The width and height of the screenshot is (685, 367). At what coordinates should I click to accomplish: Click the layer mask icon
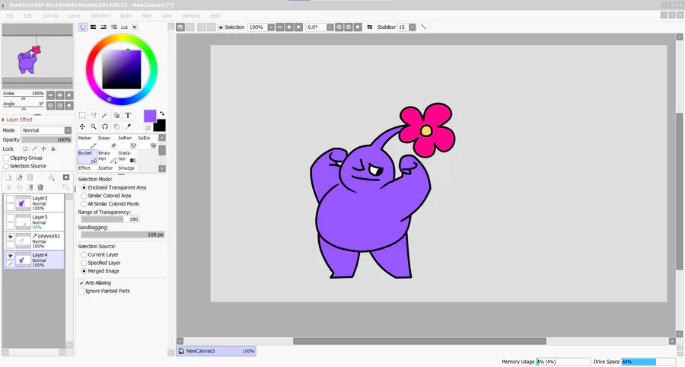point(66,177)
